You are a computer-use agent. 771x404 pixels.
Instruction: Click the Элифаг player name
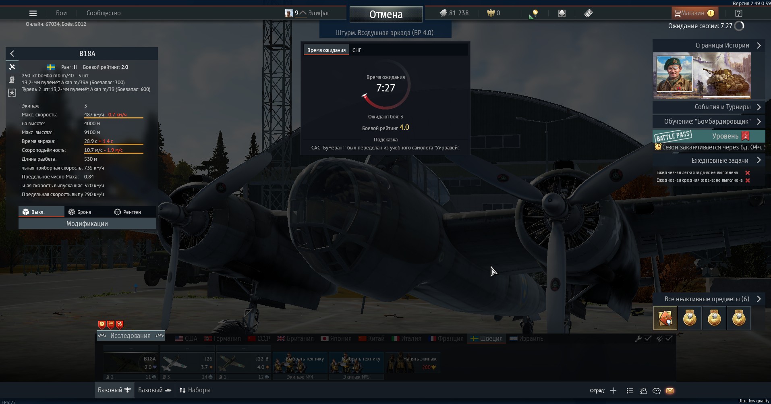coord(319,13)
